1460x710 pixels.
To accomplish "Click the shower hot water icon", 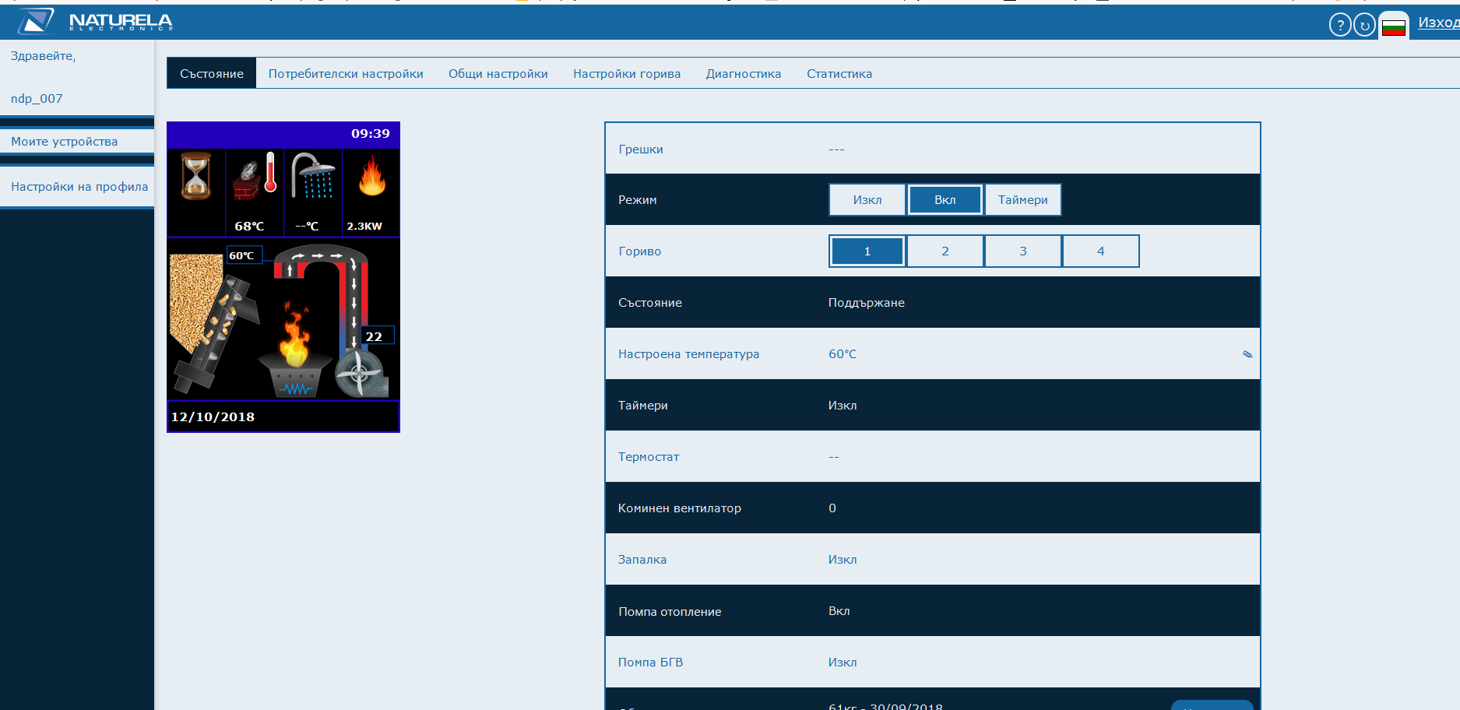I will pyautogui.click(x=313, y=176).
